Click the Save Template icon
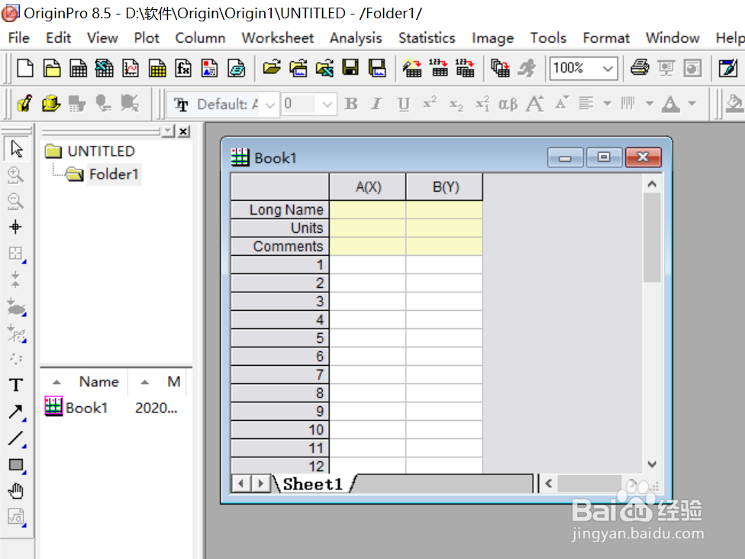The height and width of the screenshot is (559, 745). pyautogui.click(x=377, y=68)
